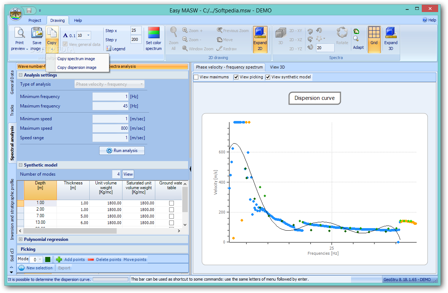Click the New selection icon
Viewport: 448px width, 293px height.
[x=22, y=268]
